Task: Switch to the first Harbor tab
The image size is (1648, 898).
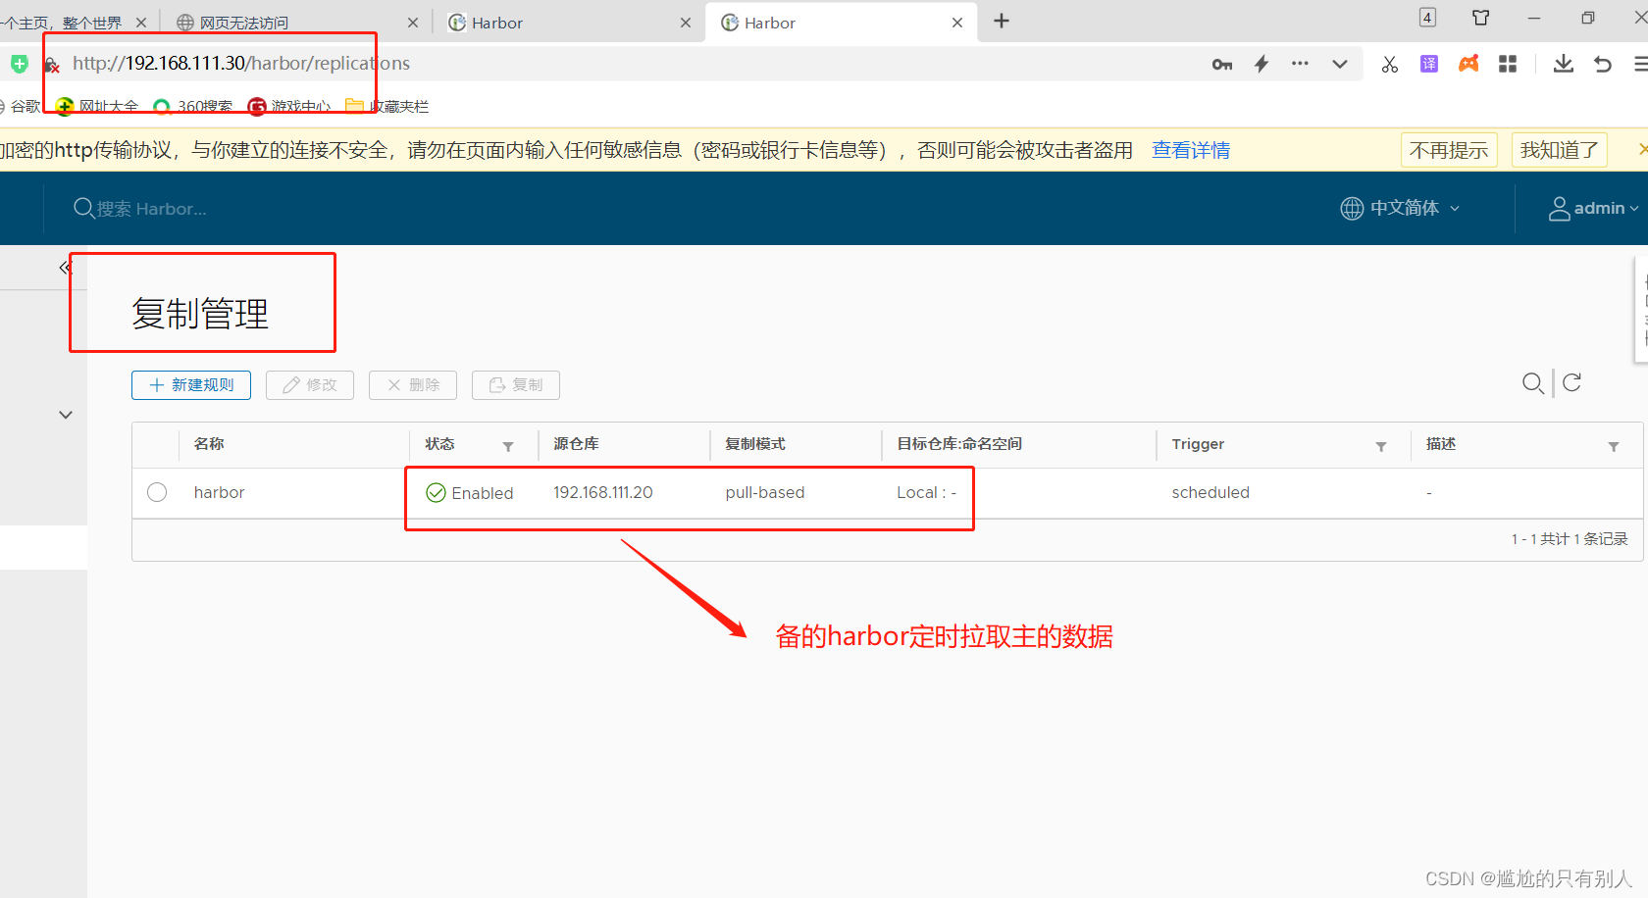Action: [570, 23]
